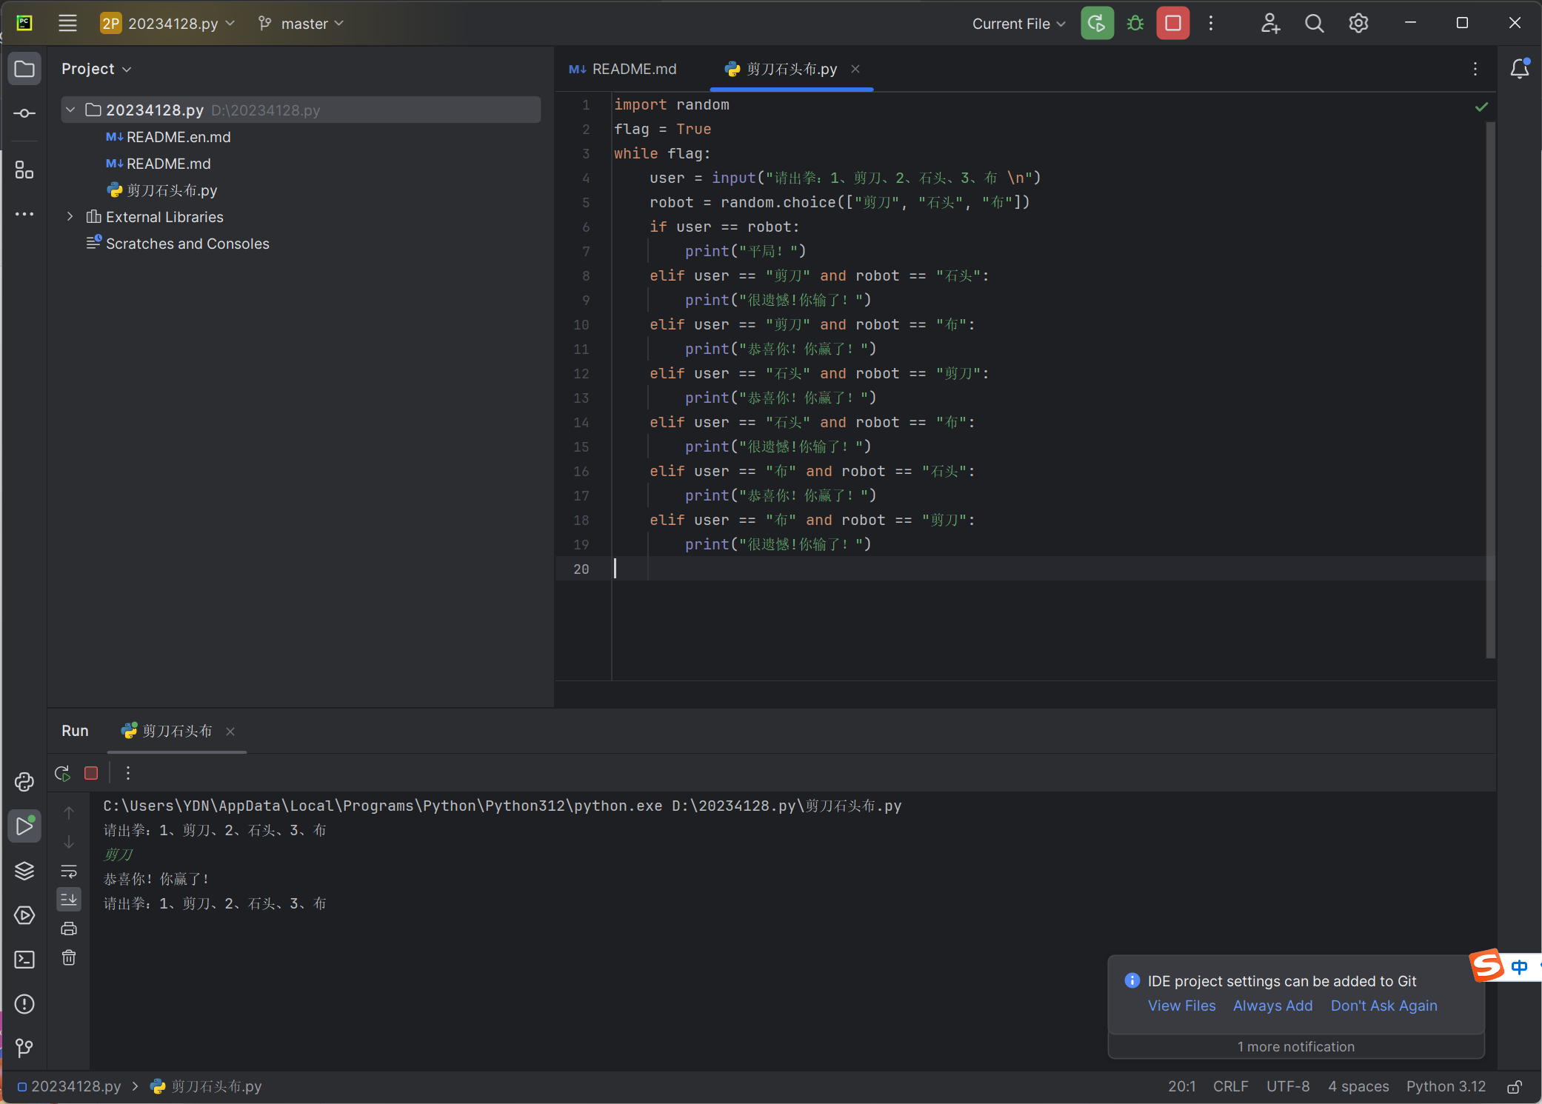Expand the External Libraries tree node
Viewport: 1542px width, 1104px height.
point(70,217)
